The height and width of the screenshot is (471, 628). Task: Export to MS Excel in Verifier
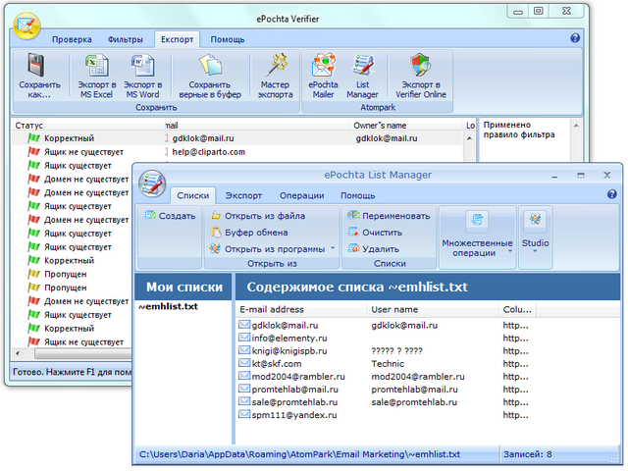pos(96,77)
